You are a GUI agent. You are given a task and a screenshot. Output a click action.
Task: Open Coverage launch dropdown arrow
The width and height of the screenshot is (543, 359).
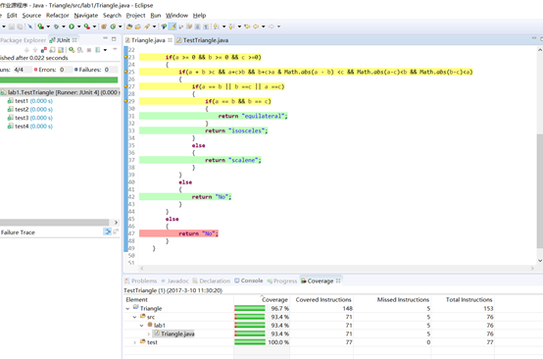48,26
